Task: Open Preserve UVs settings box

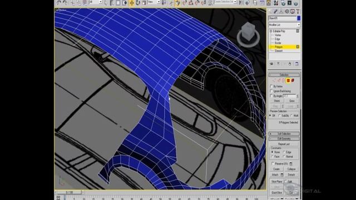Action: (291, 163)
